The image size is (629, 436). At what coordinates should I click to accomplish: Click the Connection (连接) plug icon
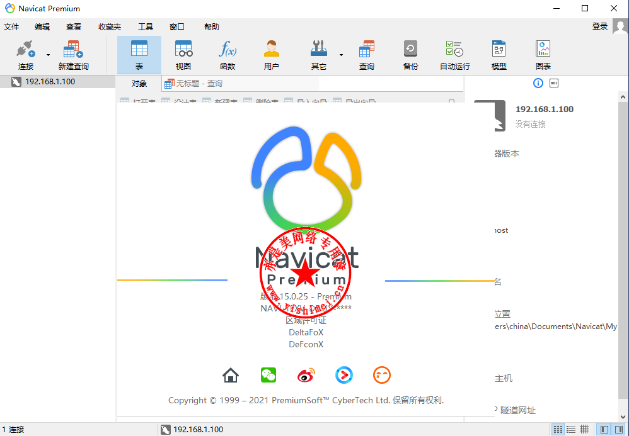point(25,49)
